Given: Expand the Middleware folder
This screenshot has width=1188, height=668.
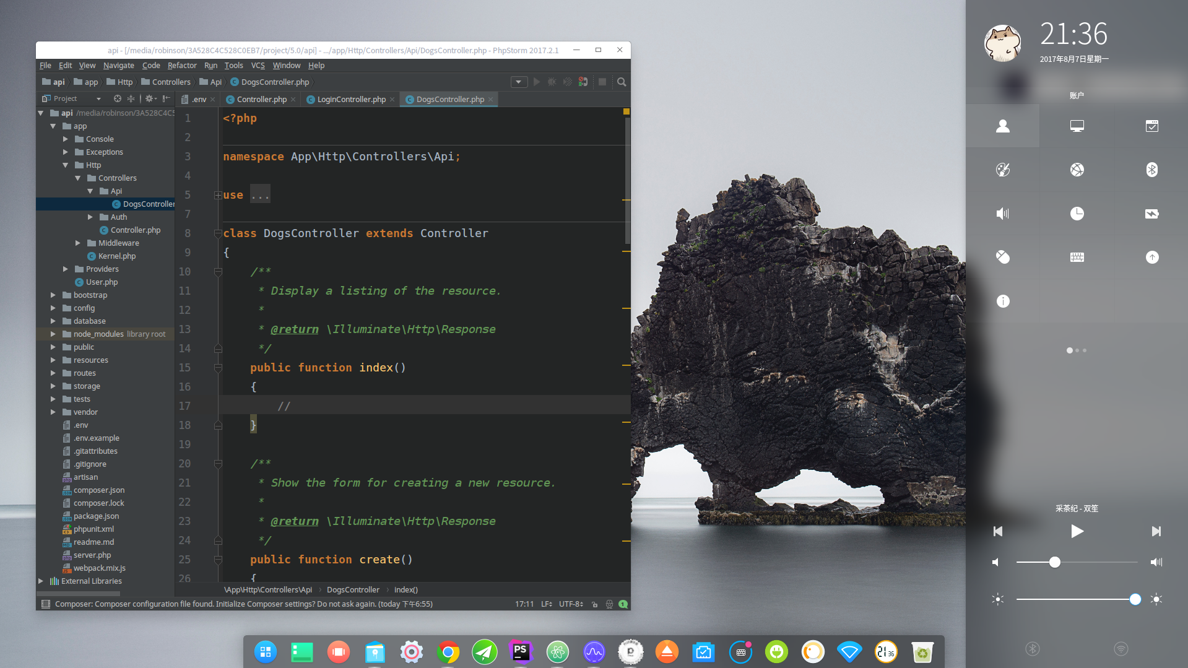Looking at the screenshot, I should 78,243.
